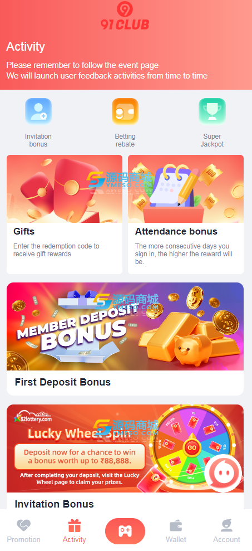Select the Super Jackpot trophy icon

(x=212, y=111)
